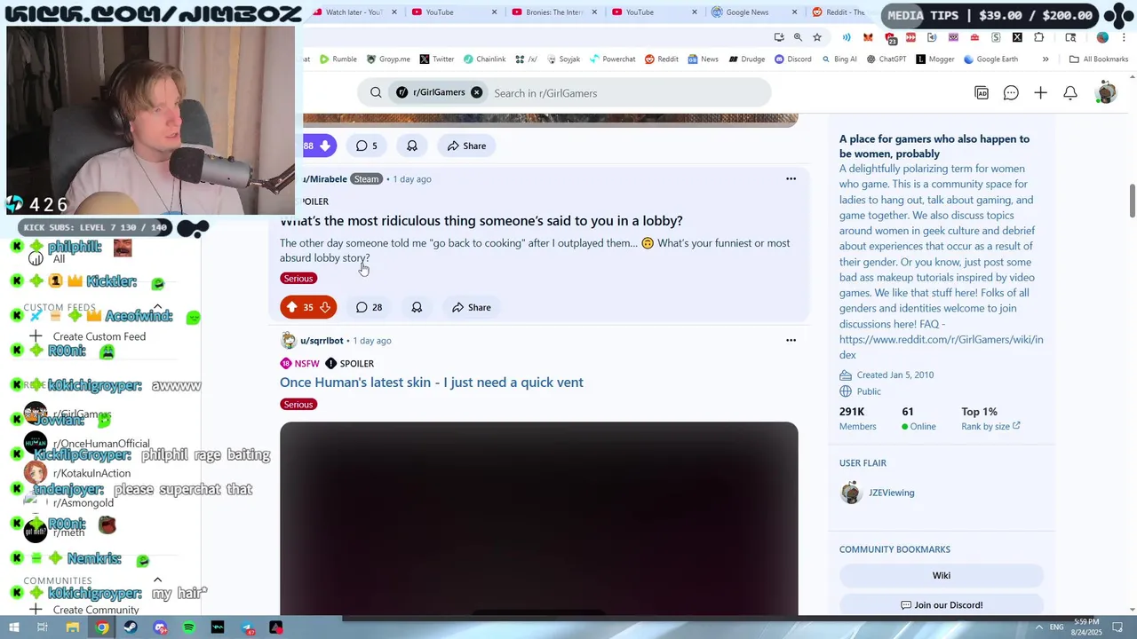1137x639 pixels.
Task: Open the Groyp.me bookmark
Action: (388, 59)
